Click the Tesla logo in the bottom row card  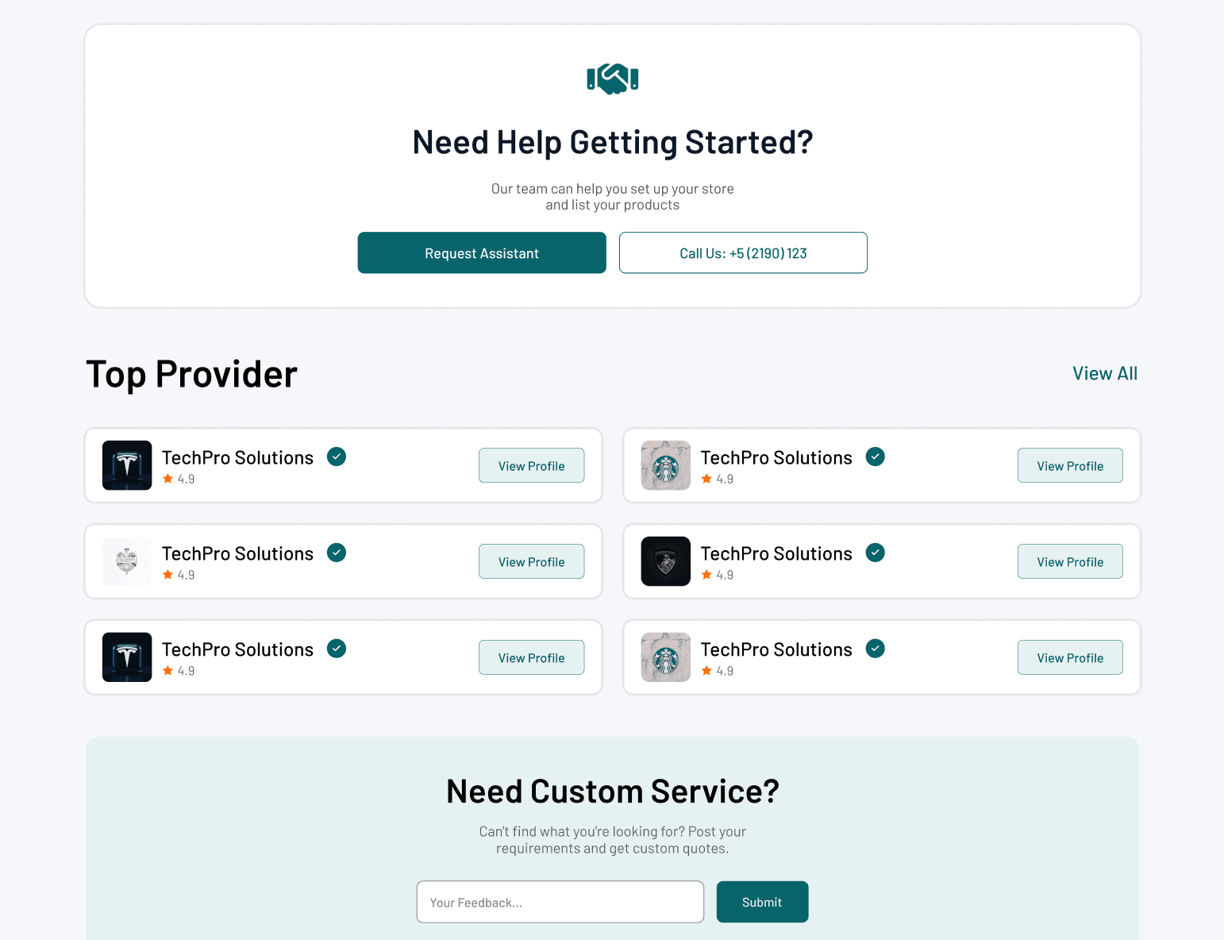[x=127, y=657]
